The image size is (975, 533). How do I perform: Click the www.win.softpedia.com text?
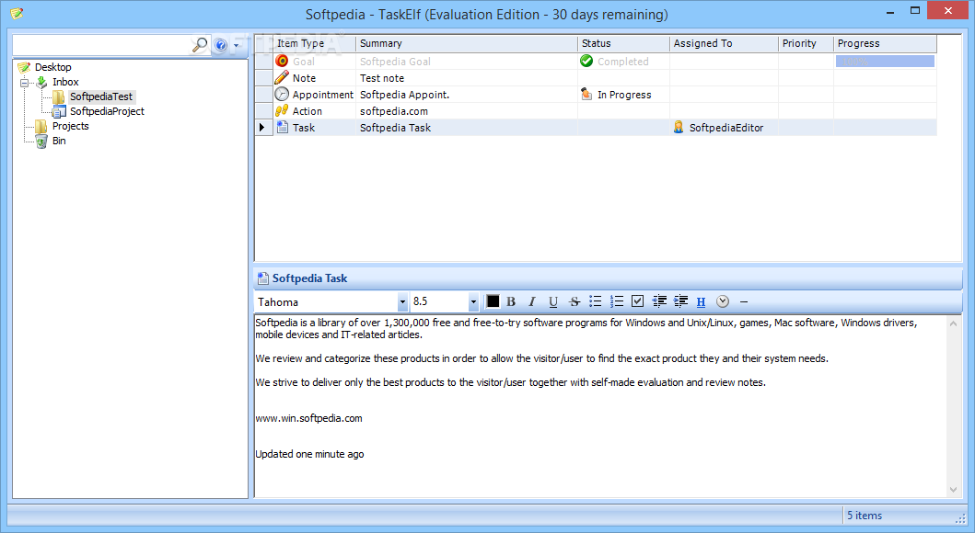click(x=309, y=418)
